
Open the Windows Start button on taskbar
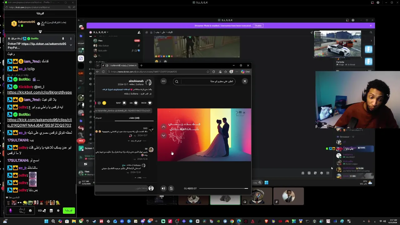[46, 221]
